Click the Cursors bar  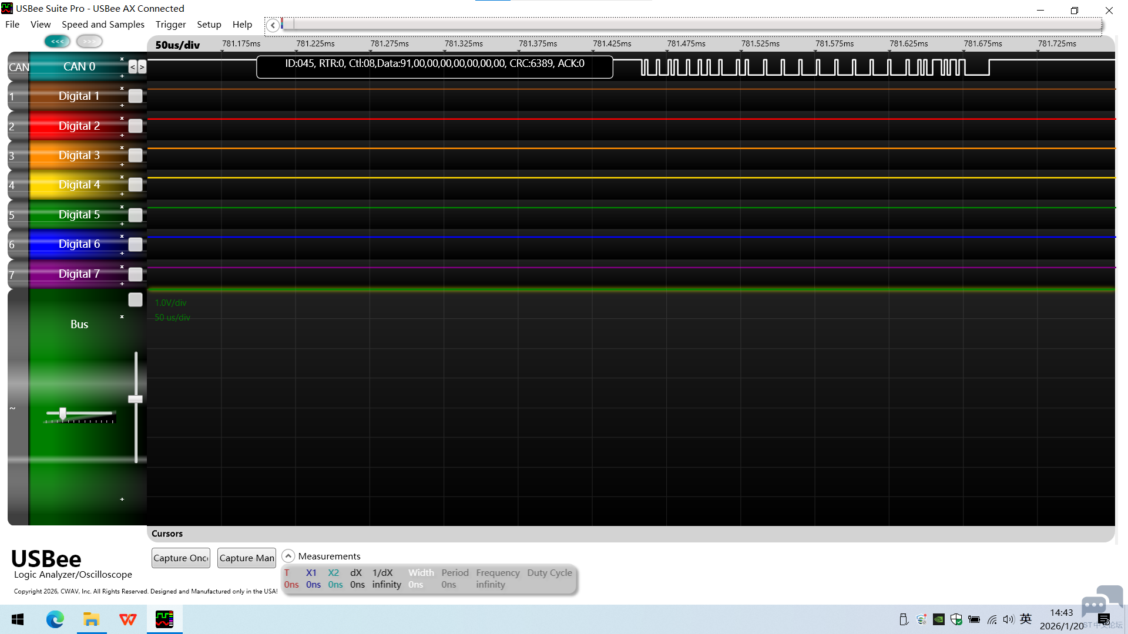click(631, 534)
